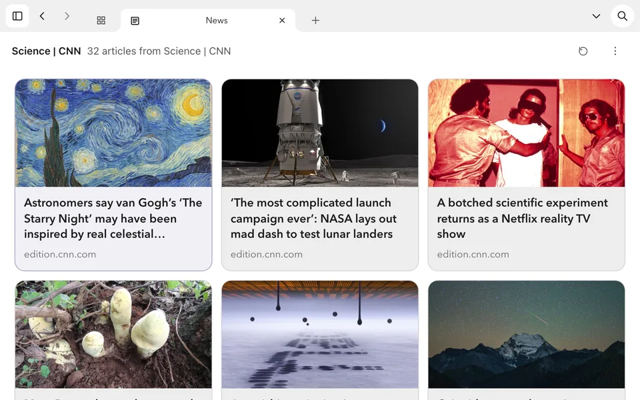Open the lunar lander image thumbnail
Screen dimensions: 640x400
click(x=320, y=133)
